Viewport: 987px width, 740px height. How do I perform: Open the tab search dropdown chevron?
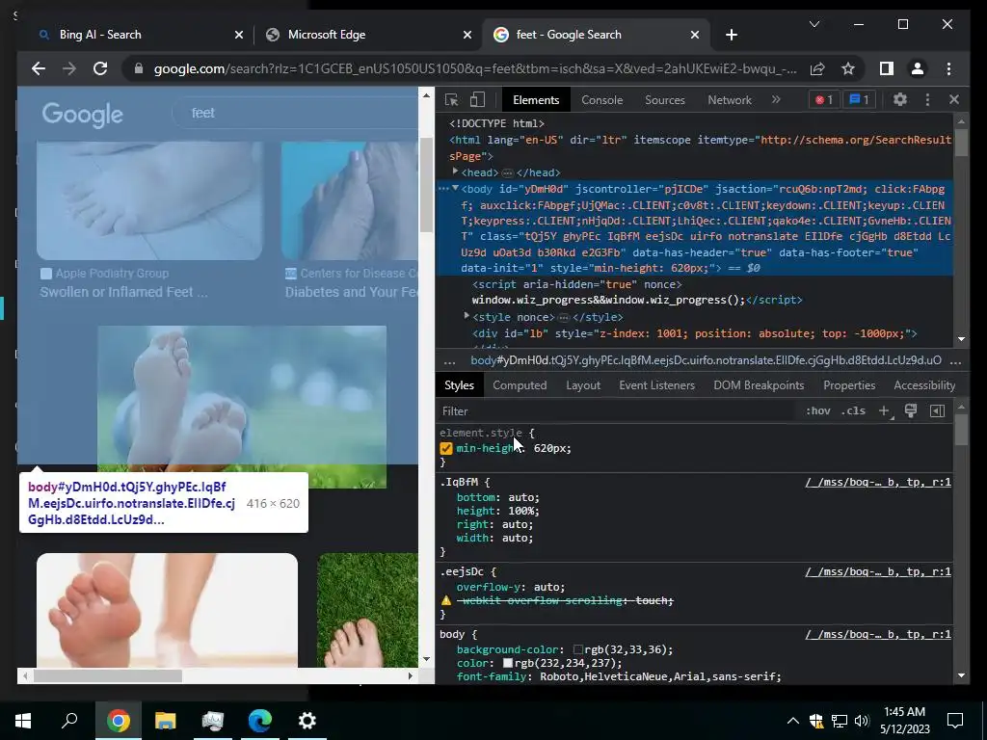pyautogui.click(x=814, y=24)
